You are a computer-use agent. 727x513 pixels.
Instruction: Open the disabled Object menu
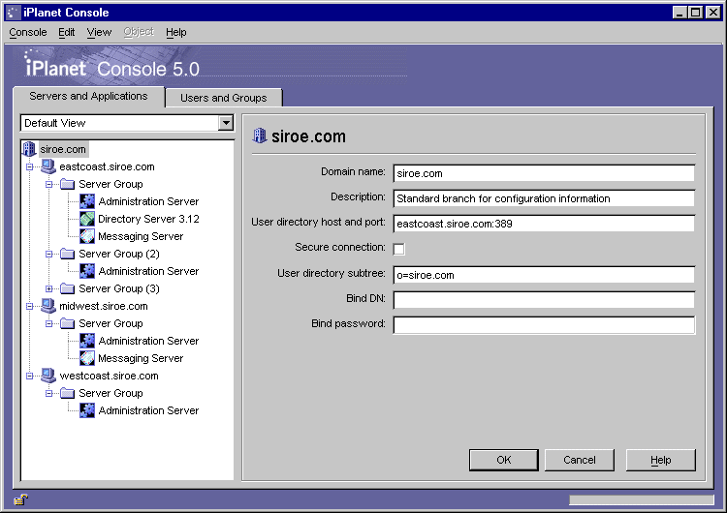click(x=139, y=32)
